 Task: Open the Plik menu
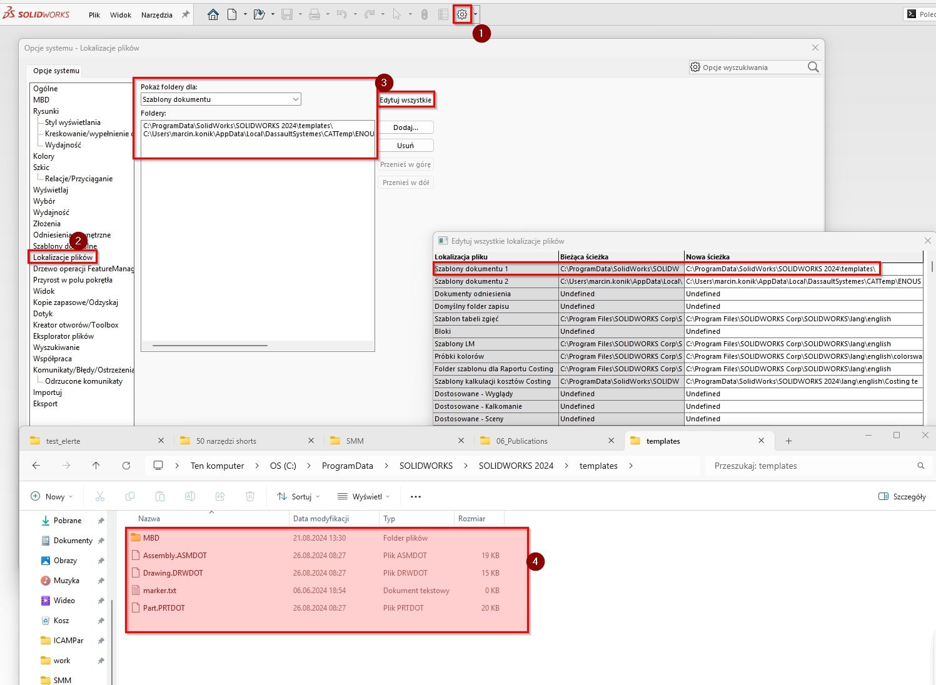94,15
